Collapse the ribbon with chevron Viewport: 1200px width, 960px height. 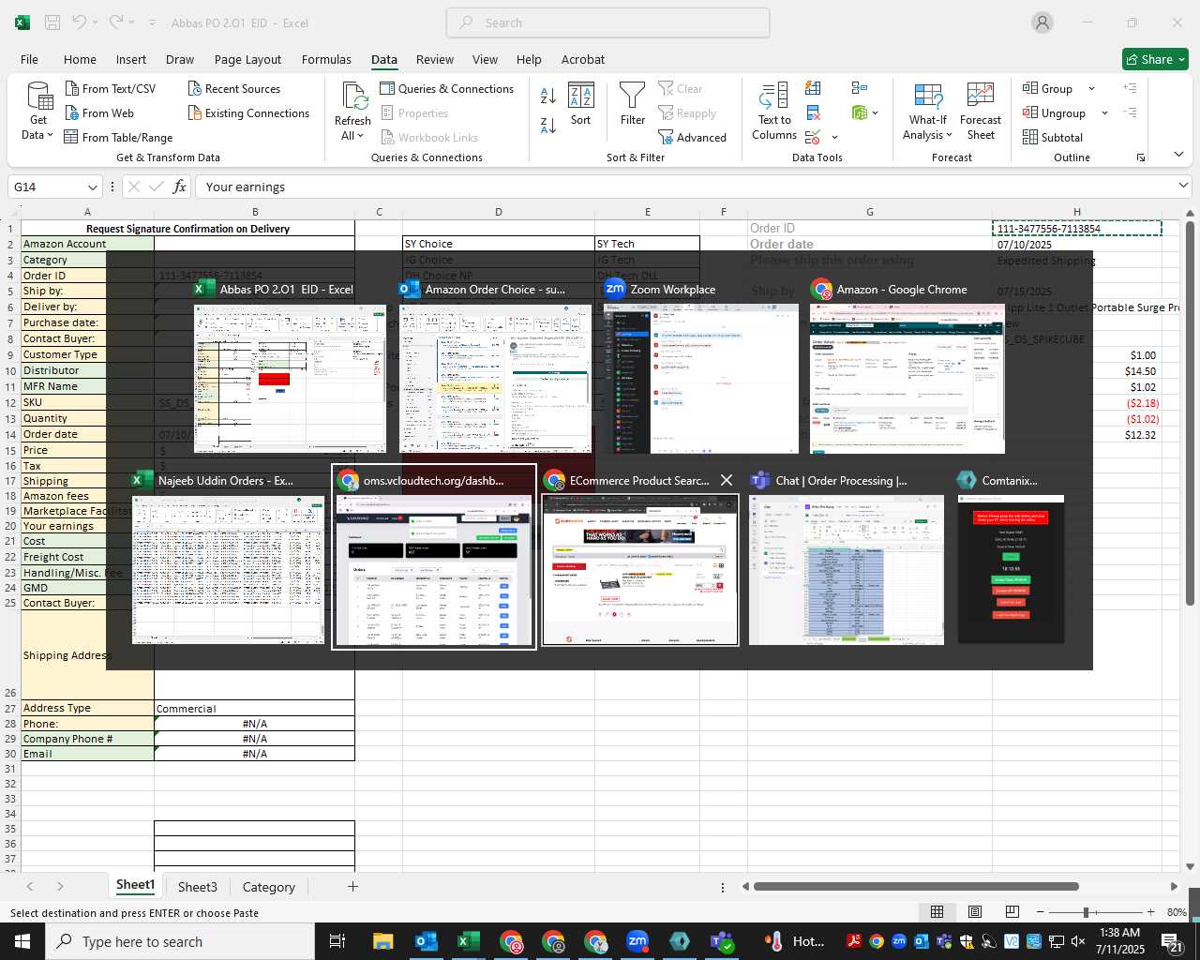point(1178,154)
